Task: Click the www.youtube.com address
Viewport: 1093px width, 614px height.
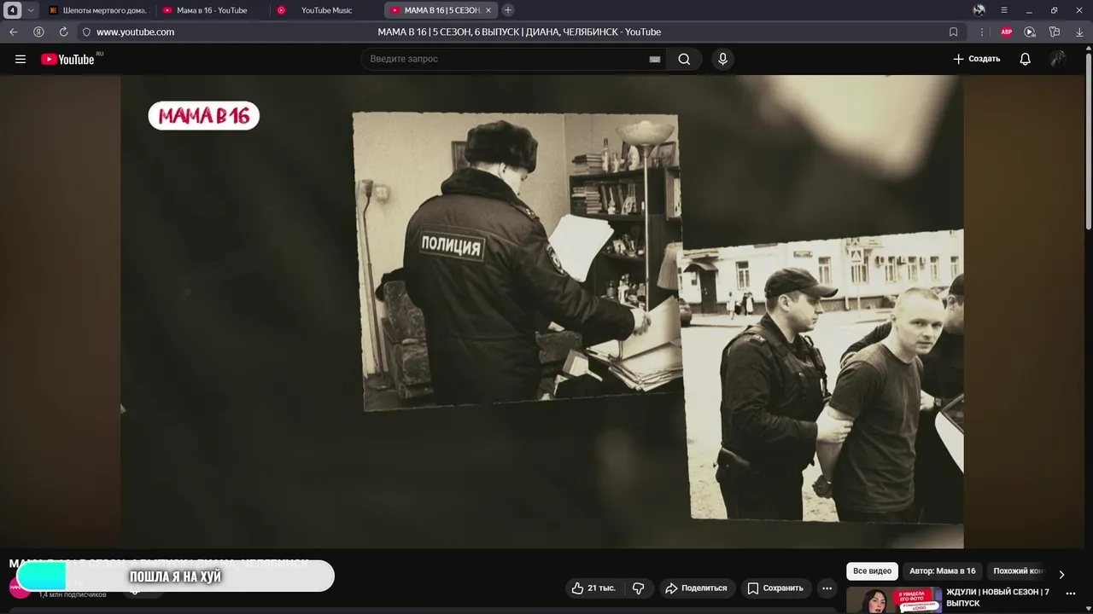Action: tap(135, 32)
